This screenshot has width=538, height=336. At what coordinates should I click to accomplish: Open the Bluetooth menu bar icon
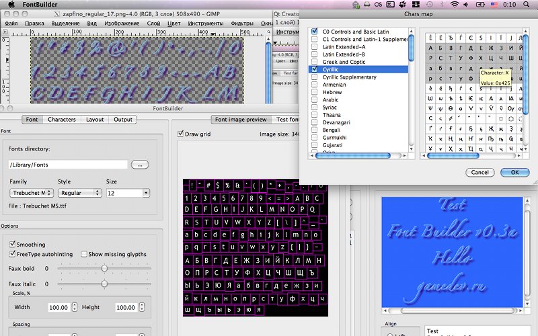click(442, 5)
